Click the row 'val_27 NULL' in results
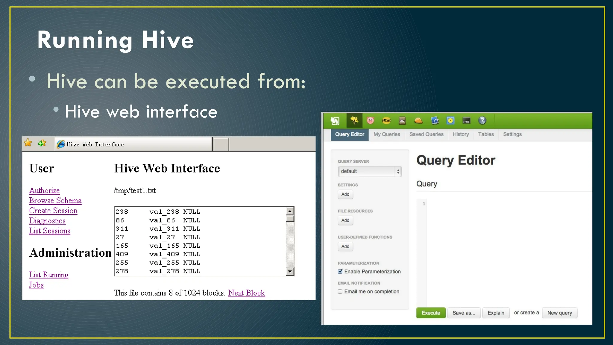 (158, 237)
